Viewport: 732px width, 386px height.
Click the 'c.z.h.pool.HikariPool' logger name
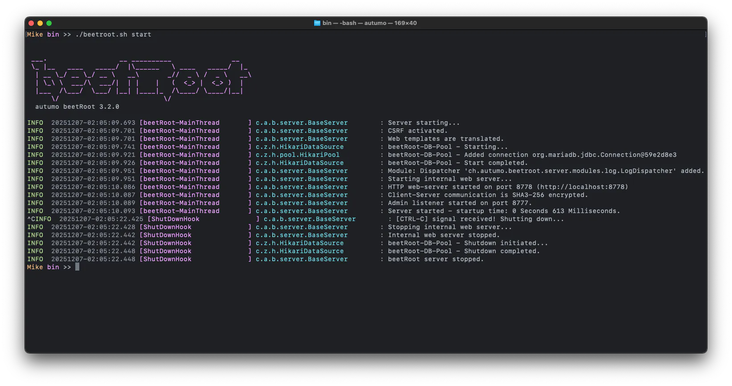tap(298, 155)
